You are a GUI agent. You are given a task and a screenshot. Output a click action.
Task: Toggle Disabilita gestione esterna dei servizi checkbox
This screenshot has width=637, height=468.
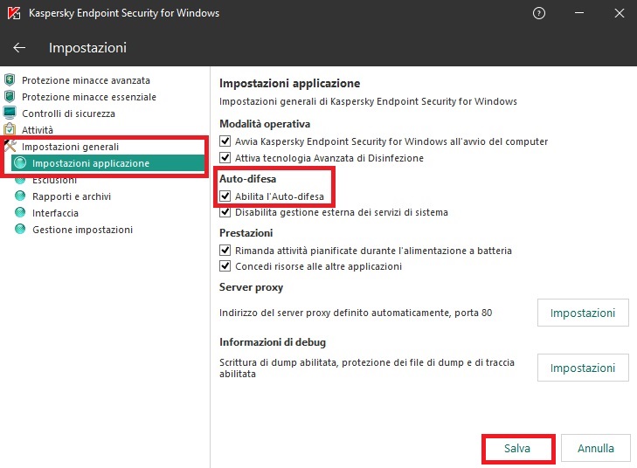(225, 212)
